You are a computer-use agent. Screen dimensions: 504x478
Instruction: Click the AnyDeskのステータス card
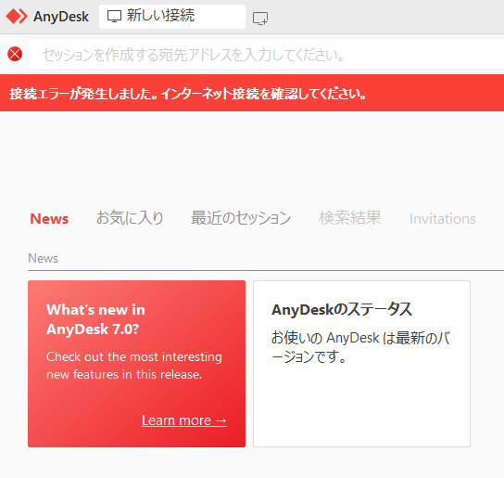[361, 364]
